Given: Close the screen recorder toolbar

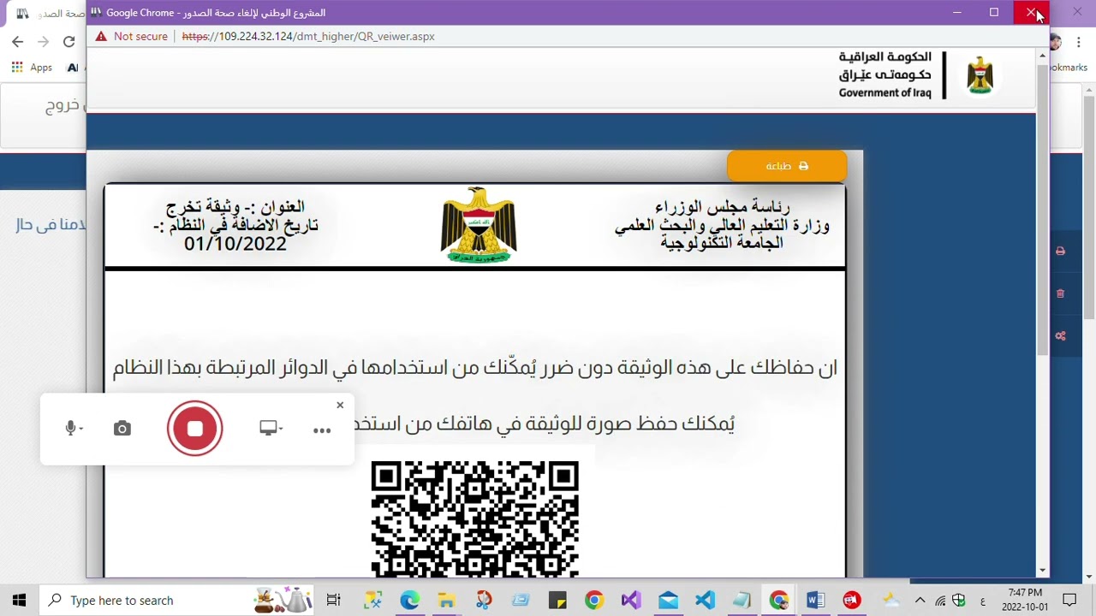Looking at the screenshot, I should [340, 405].
